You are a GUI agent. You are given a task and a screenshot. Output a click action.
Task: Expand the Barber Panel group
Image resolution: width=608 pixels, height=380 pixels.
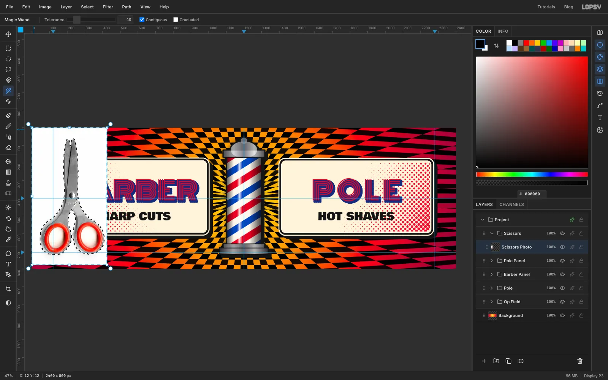coord(492,274)
